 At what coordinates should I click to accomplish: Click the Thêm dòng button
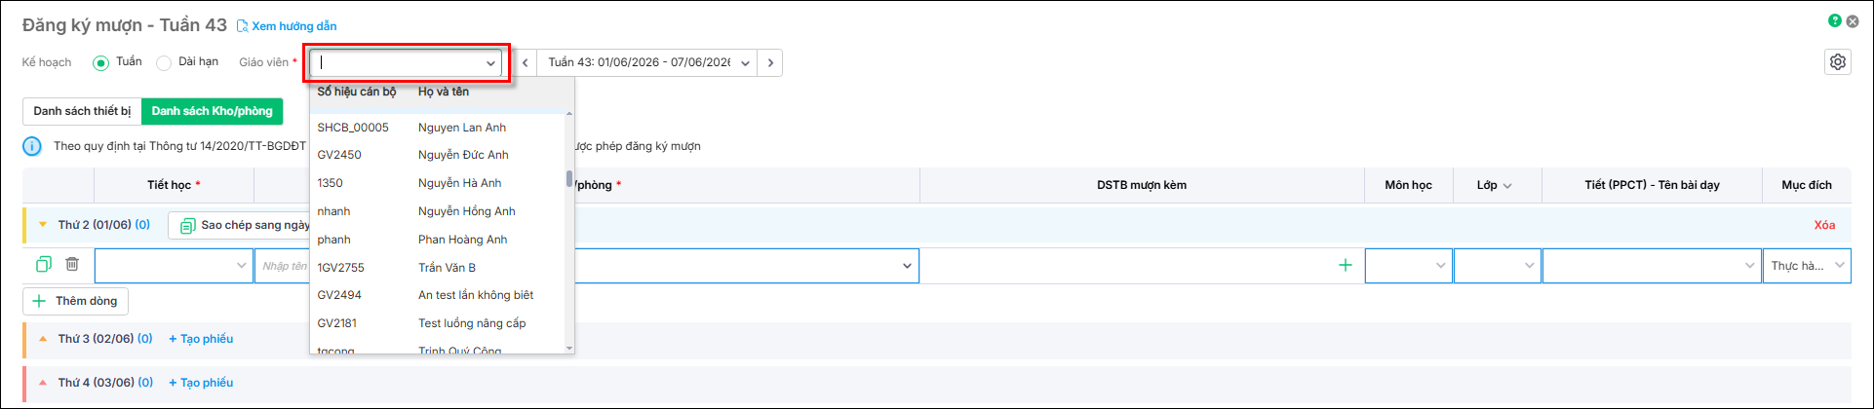(x=76, y=301)
